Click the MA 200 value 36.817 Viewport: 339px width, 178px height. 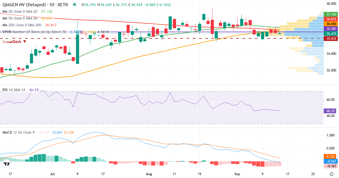click(x=51, y=25)
